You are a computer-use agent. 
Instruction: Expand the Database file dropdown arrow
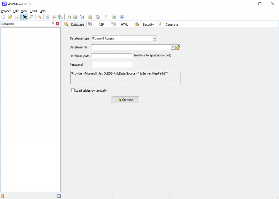[x=173, y=47]
